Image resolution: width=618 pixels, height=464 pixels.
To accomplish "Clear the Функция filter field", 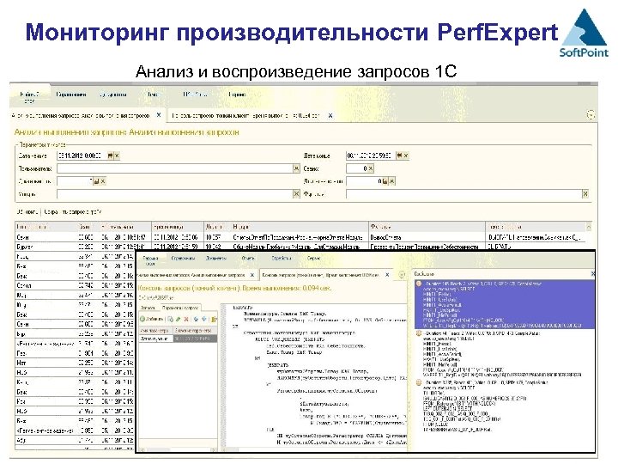I will click(x=585, y=193).
